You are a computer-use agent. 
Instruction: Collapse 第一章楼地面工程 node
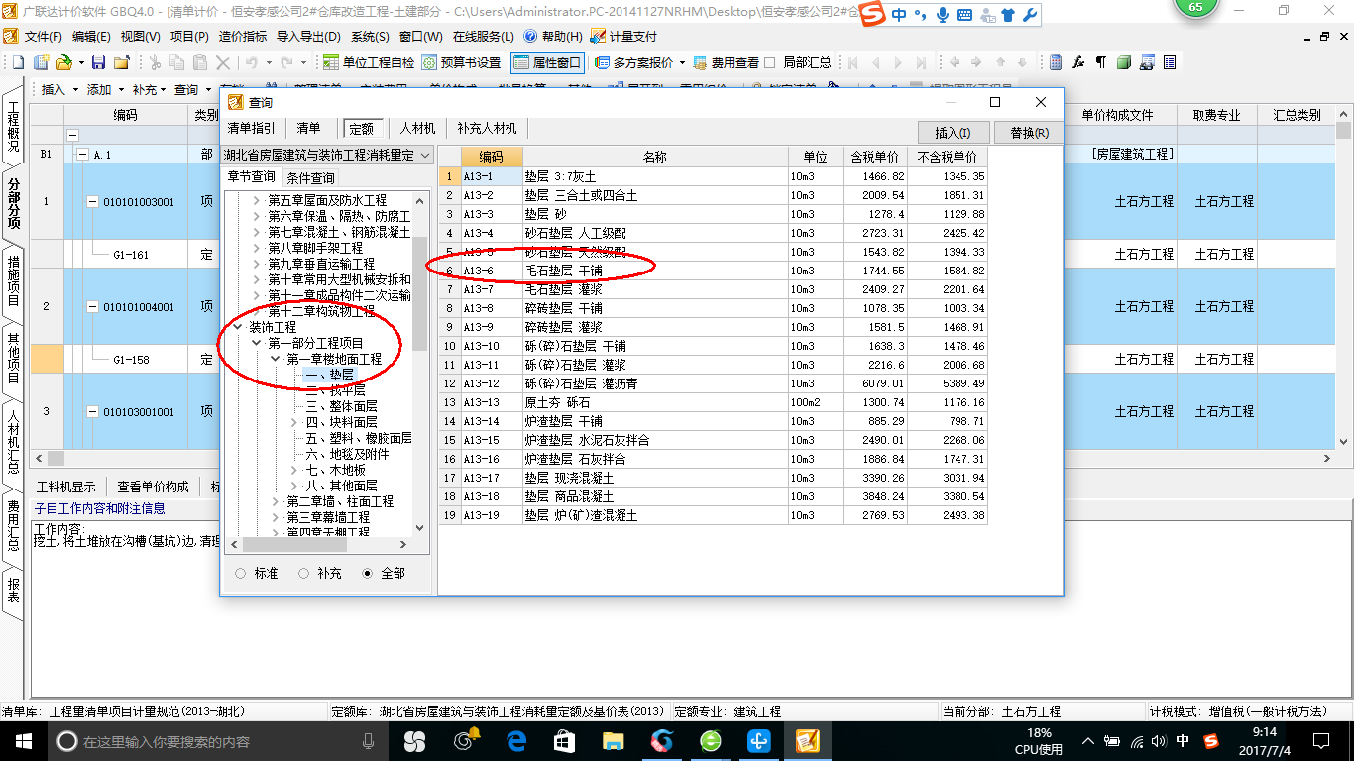(x=276, y=359)
